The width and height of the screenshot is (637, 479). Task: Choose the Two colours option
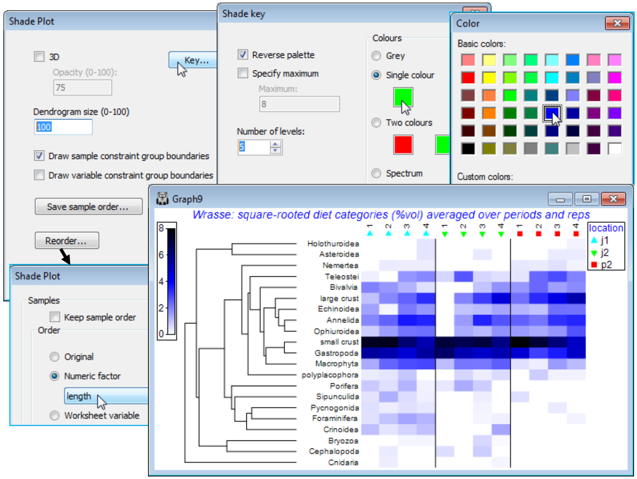pyautogui.click(x=376, y=123)
